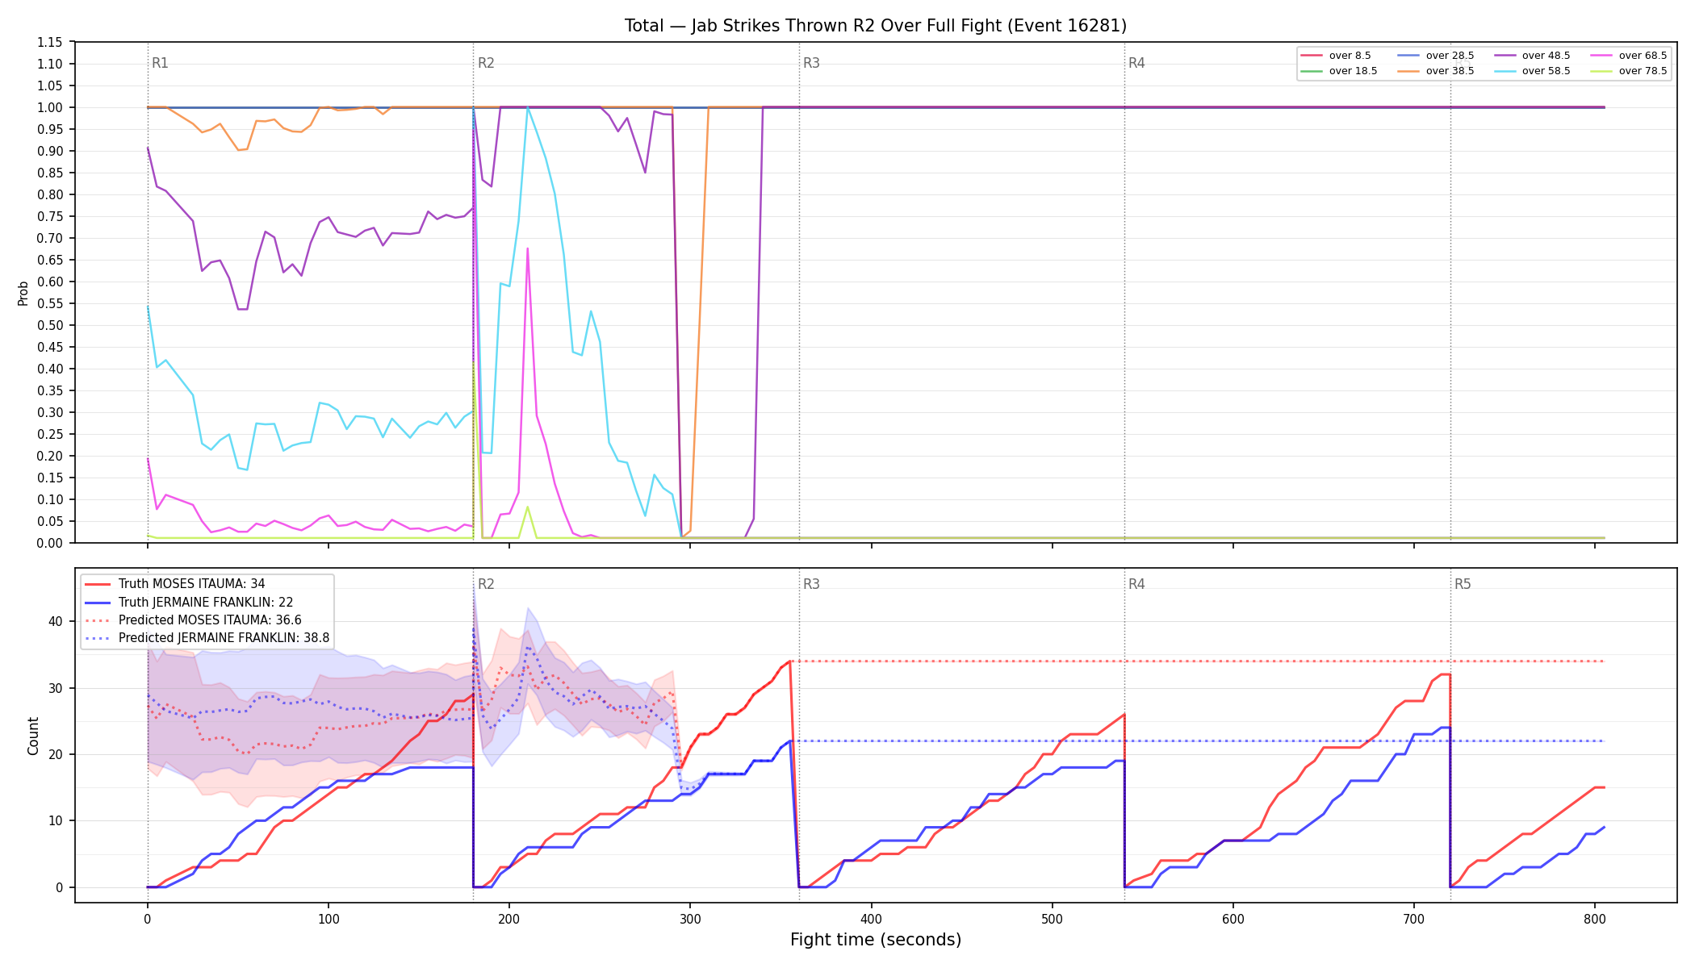1695x968 pixels.
Task: Click the R2 round label in the count chart
Action: [486, 584]
